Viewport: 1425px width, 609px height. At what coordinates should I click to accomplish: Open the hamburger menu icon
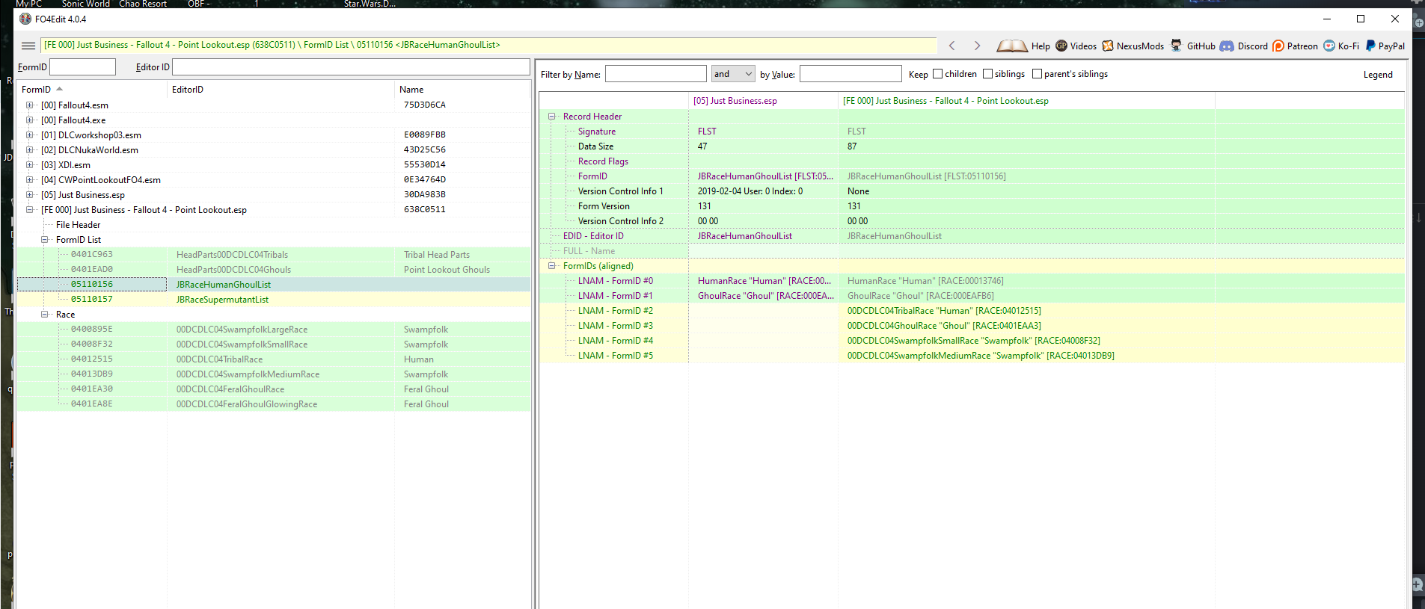[28, 46]
